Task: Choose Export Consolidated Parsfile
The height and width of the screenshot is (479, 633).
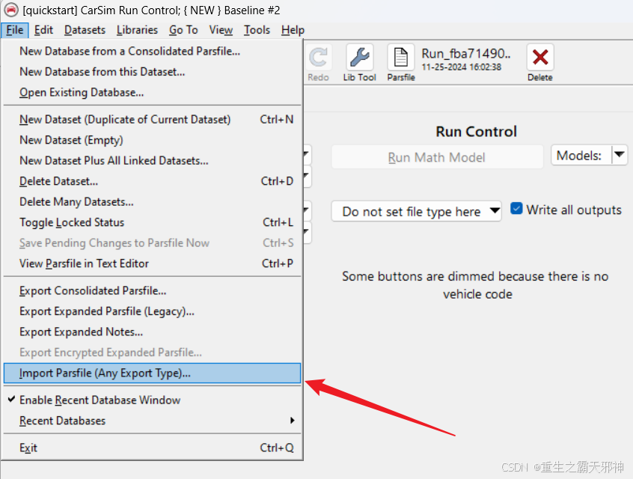Action: 153,291
